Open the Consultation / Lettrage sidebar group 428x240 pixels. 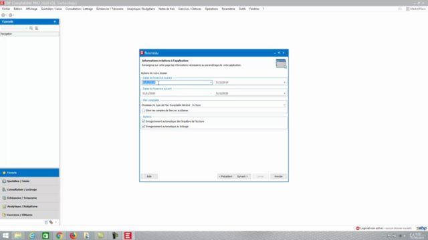click(29, 189)
